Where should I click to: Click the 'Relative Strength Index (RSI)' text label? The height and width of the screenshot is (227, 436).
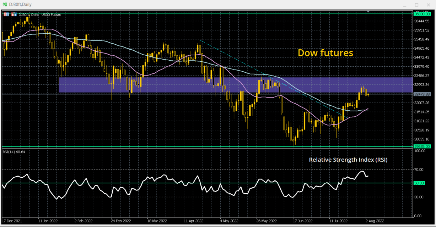pos(348,160)
